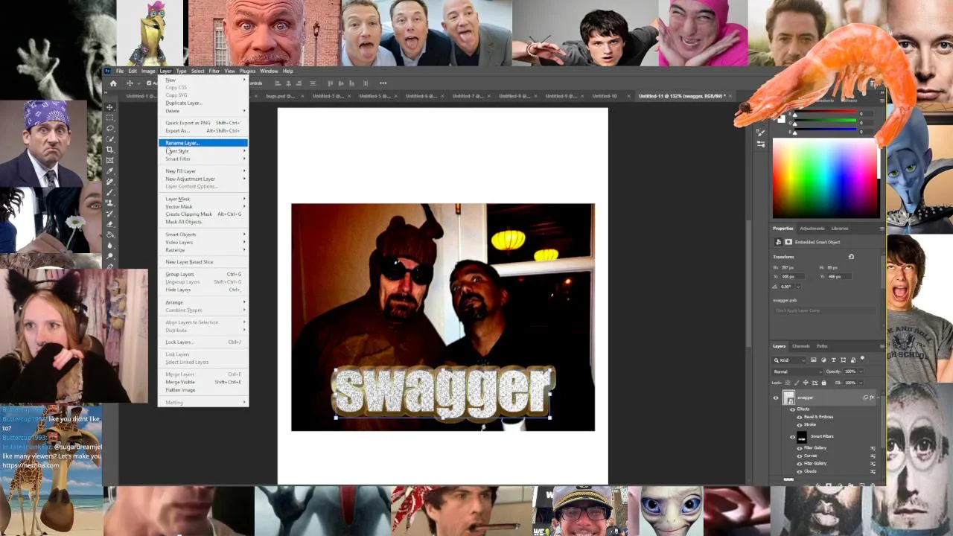The height and width of the screenshot is (536, 953).
Task: Choose Merge Visible menu entry
Action: (x=203, y=382)
